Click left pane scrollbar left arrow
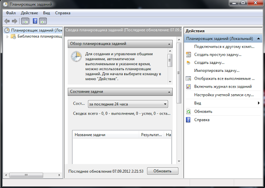 (6, 175)
